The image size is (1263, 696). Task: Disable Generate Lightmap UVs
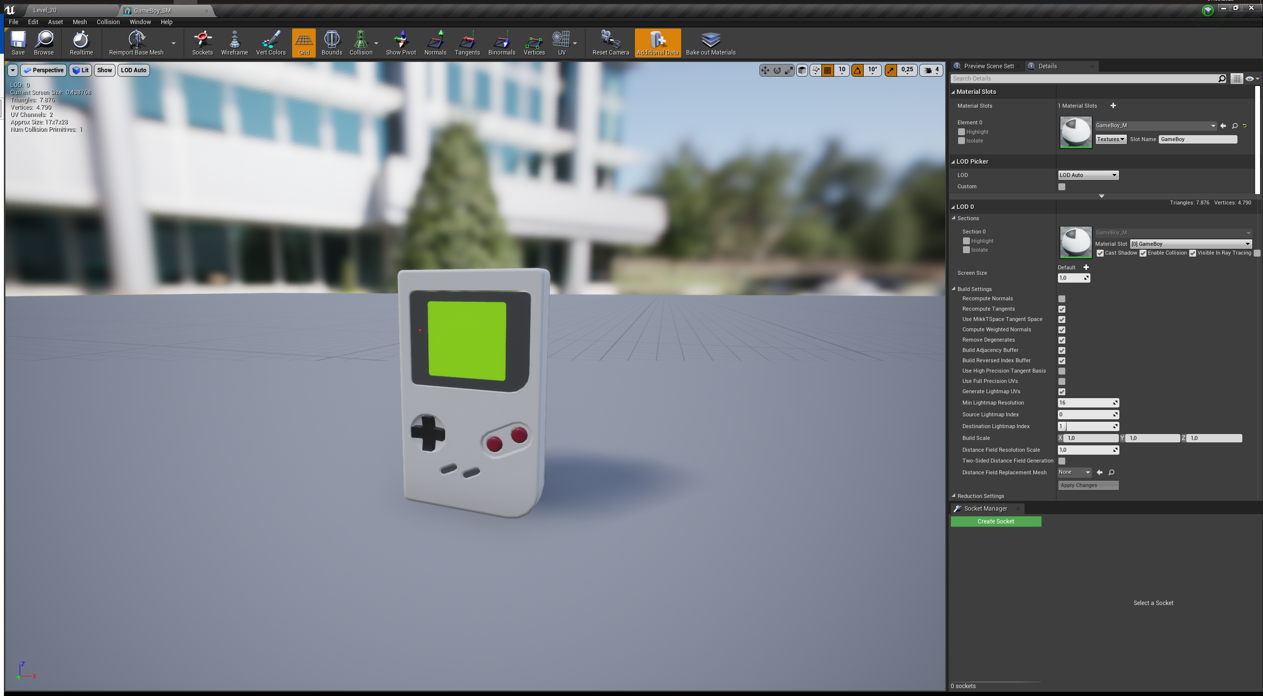1062,392
